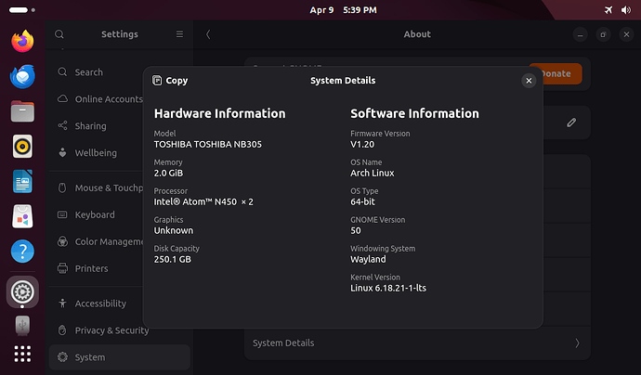Open the USB drive icon in dock
Image resolution: width=641 pixels, height=375 pixels.
22,325
